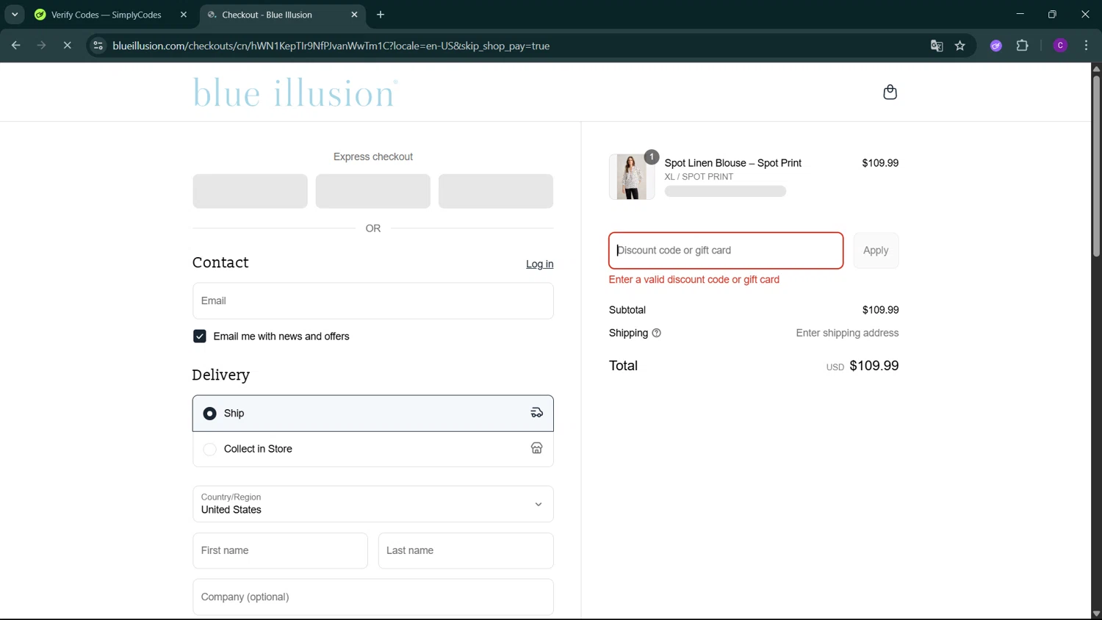Open the shopping bag cart icon

[890, 92]
